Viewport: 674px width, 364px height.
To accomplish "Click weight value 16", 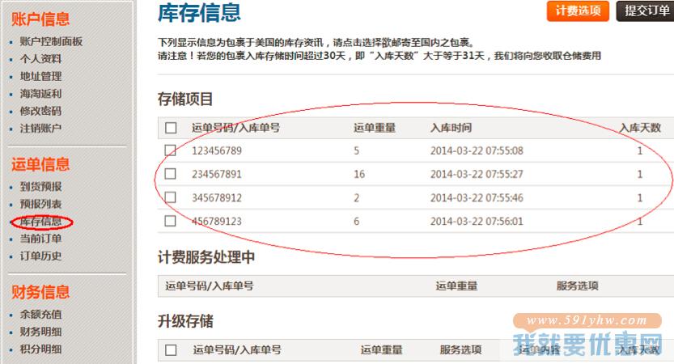I will point(359,175).
